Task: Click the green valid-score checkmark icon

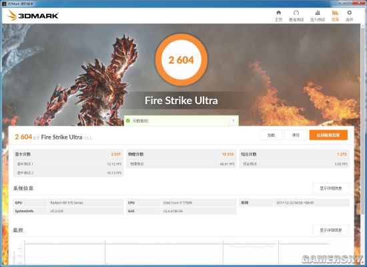Action: (x=128, y=121)
